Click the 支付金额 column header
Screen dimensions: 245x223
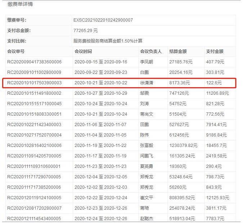[x=215, y=52]
